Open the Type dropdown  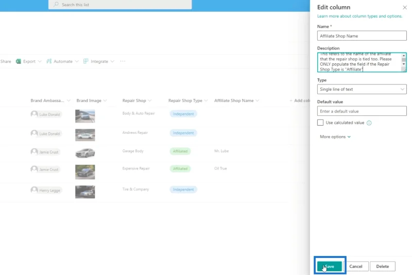[362, 89]
